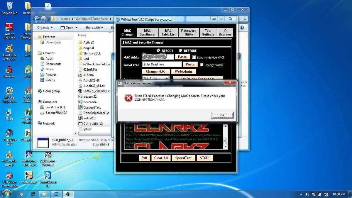Image resolution: width=352 pixels, height=198 pixels.
Task: Check Load my device MAC checkbox
Action: point(194,57)
